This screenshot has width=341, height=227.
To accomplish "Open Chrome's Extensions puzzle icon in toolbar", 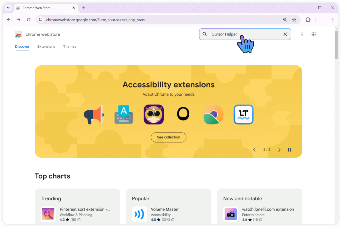I will [x=308, y=20].
